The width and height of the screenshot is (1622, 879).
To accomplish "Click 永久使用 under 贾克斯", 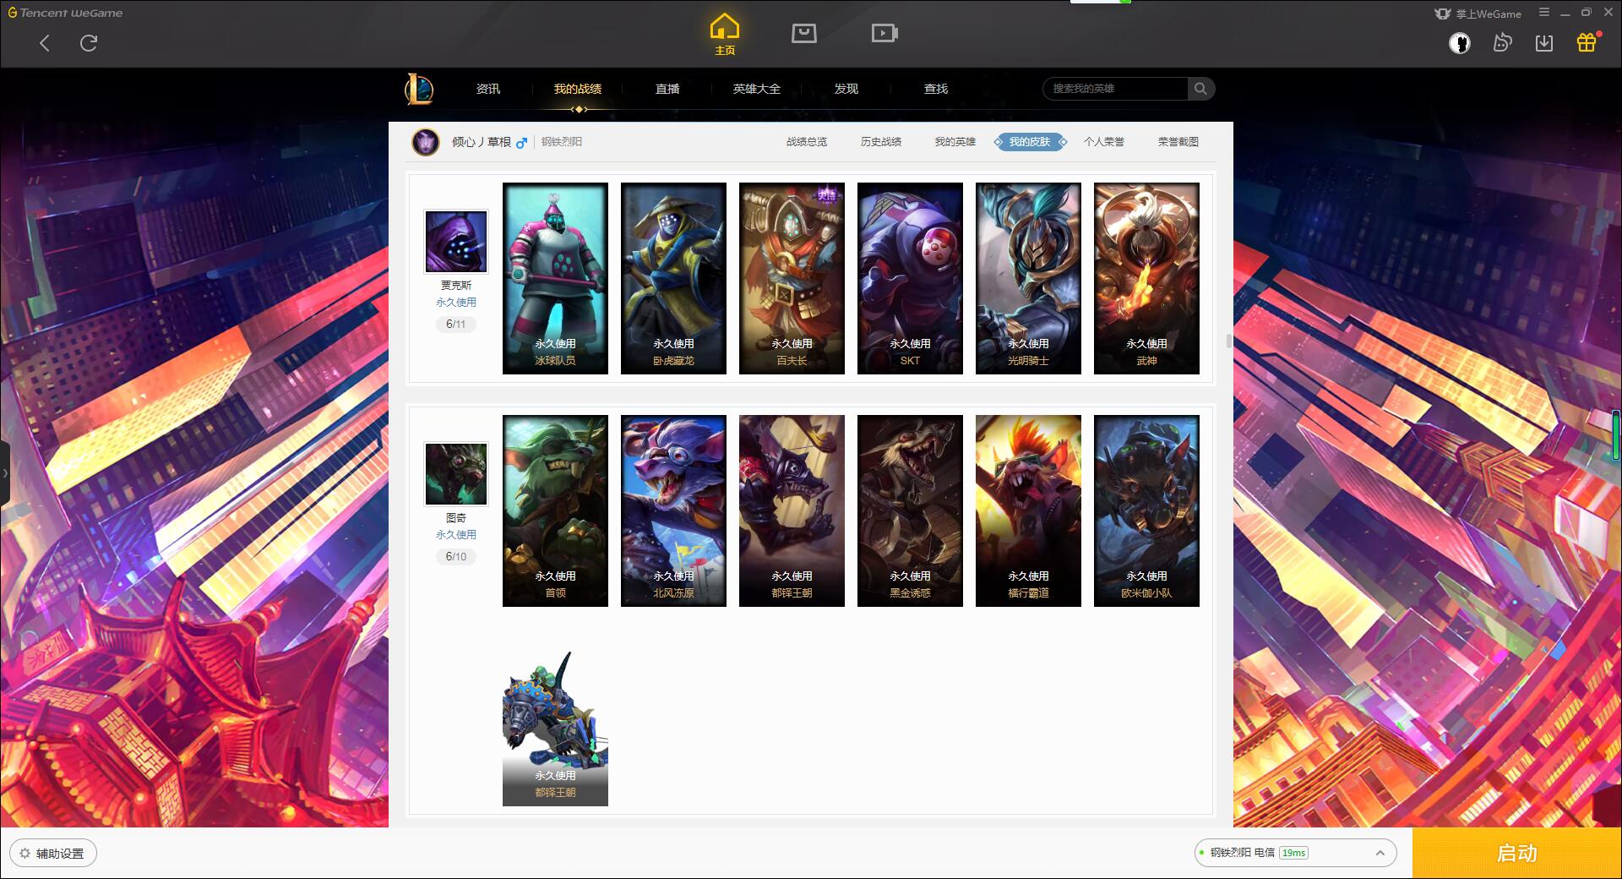I will 456,303.
